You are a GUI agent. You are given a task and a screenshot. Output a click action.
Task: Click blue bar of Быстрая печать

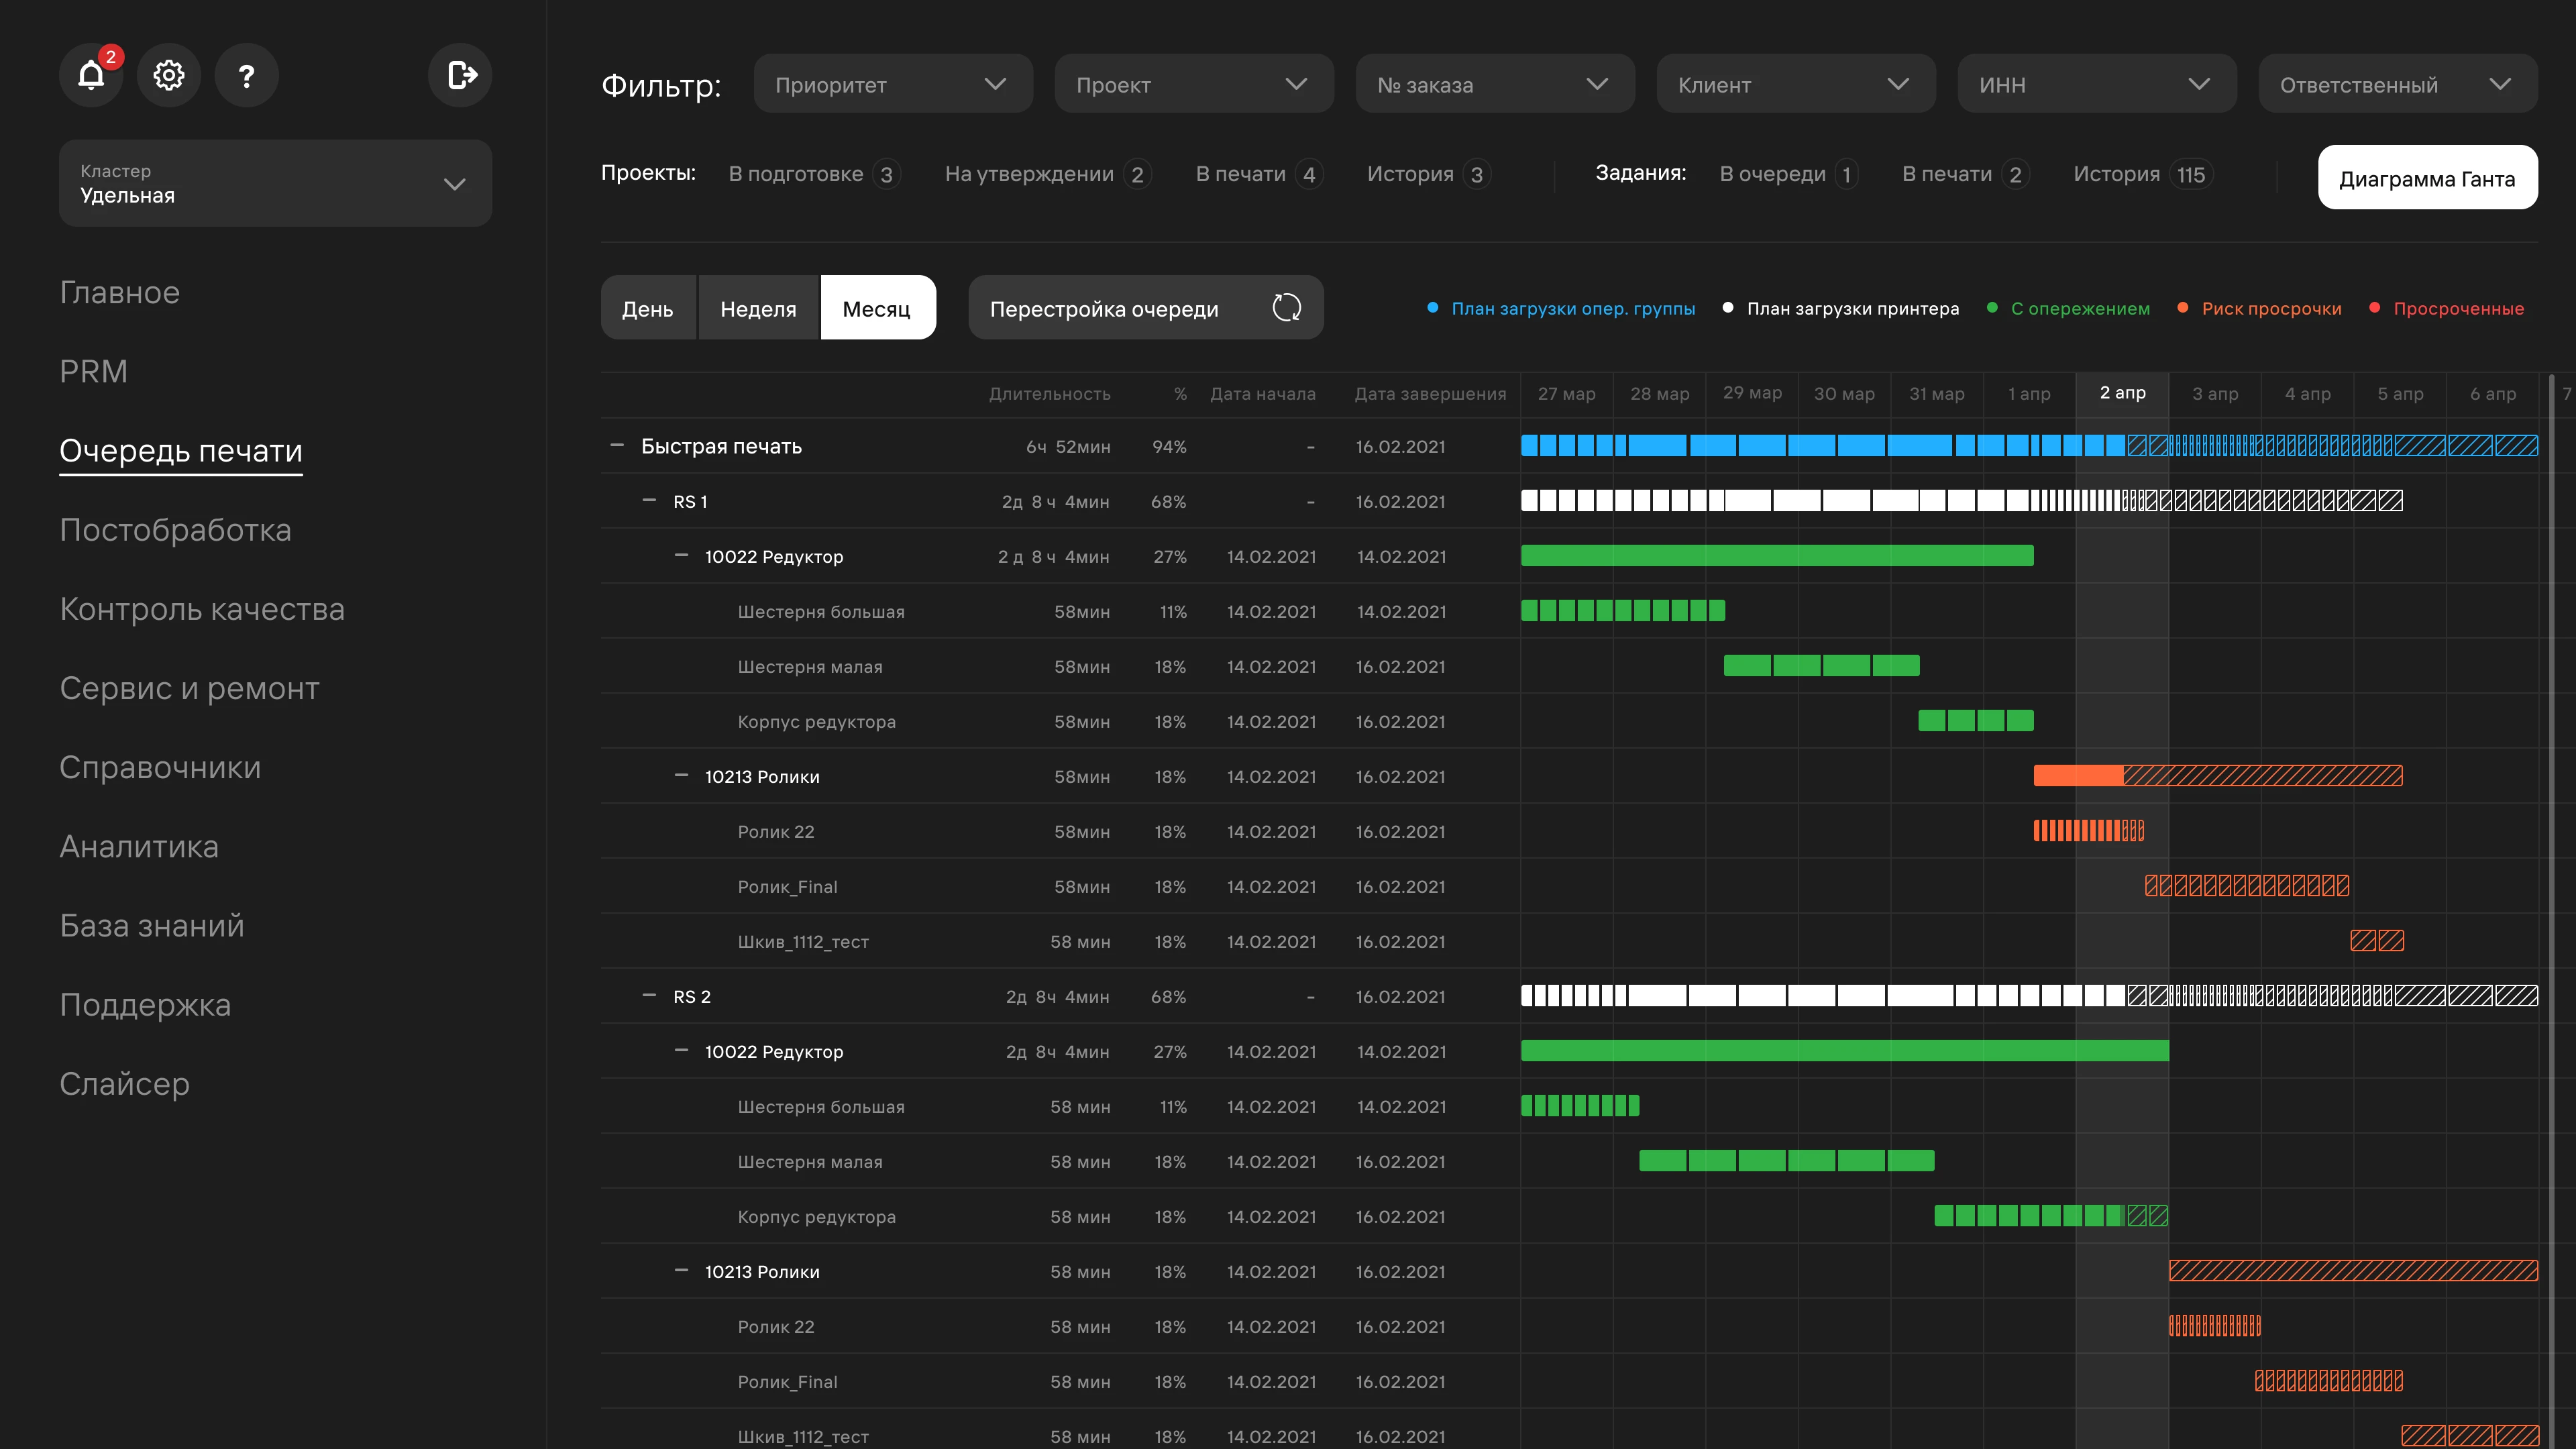click(2029, 445)
